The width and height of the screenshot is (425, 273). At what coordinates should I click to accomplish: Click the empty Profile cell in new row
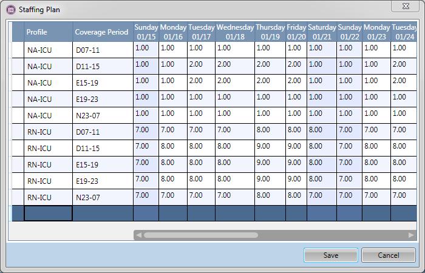coord(48,213)
